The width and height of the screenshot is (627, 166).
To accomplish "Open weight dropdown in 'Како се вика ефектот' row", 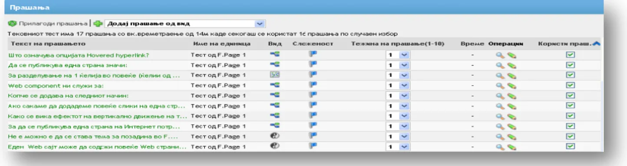I will tap(398, 116).
